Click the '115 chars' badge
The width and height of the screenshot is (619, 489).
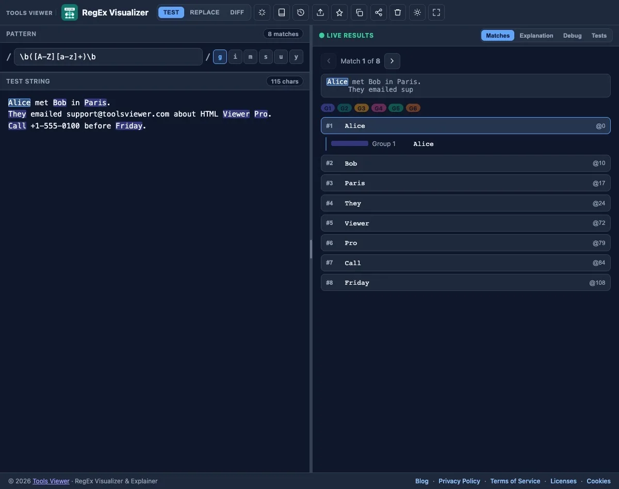click(285, 81)
